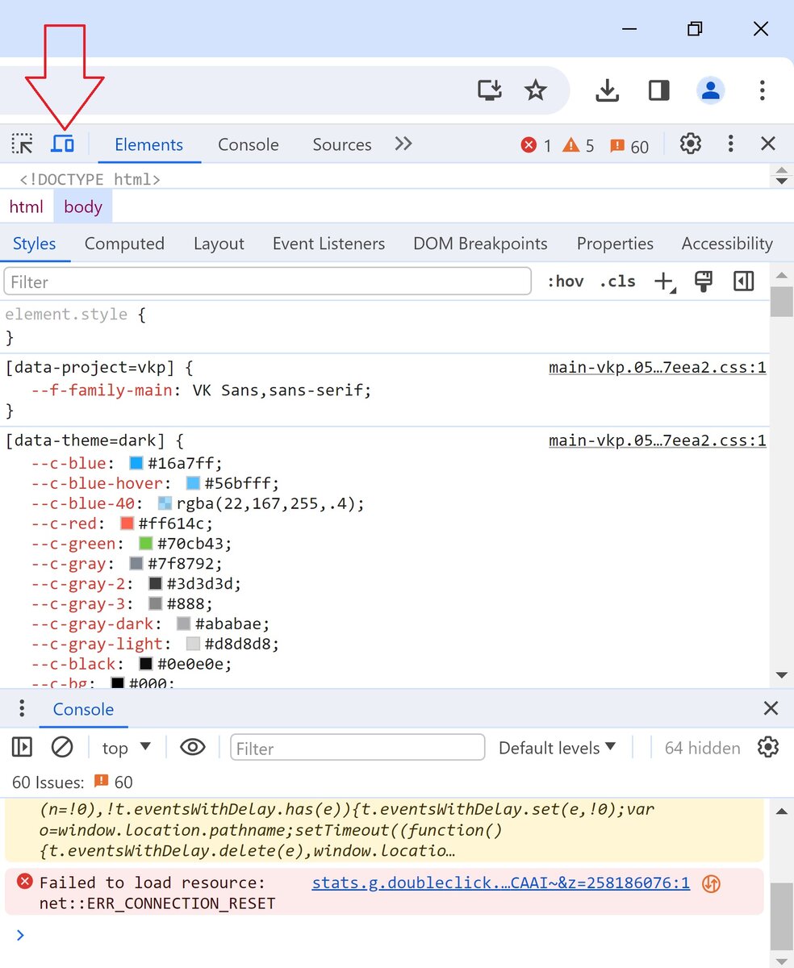794x968 pixels.
Task: Toggle the Chrome side panel icon
Action: [x=659, y=90]
